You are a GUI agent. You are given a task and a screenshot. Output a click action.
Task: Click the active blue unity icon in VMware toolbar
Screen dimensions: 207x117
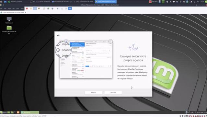tap(70, 8)
